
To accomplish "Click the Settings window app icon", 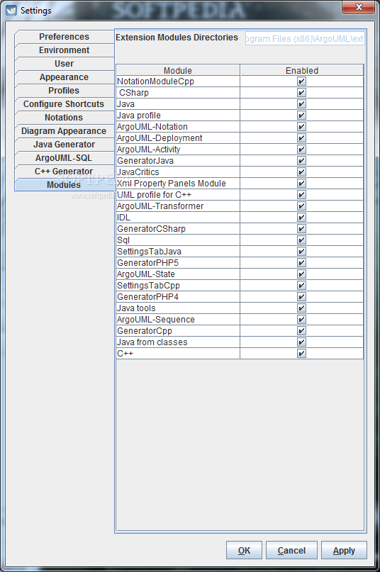I will (11, 10).
